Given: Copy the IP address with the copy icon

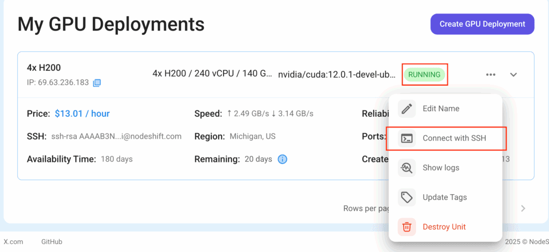Looking at the screenshot, I should click(x=97, y=83).
